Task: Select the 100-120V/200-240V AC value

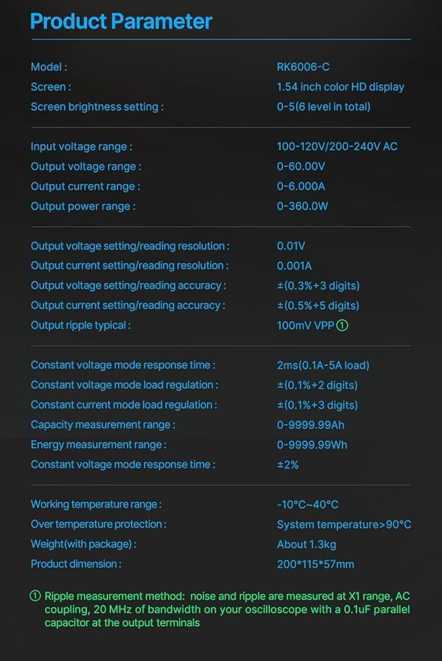Action: tap(337, 146)
